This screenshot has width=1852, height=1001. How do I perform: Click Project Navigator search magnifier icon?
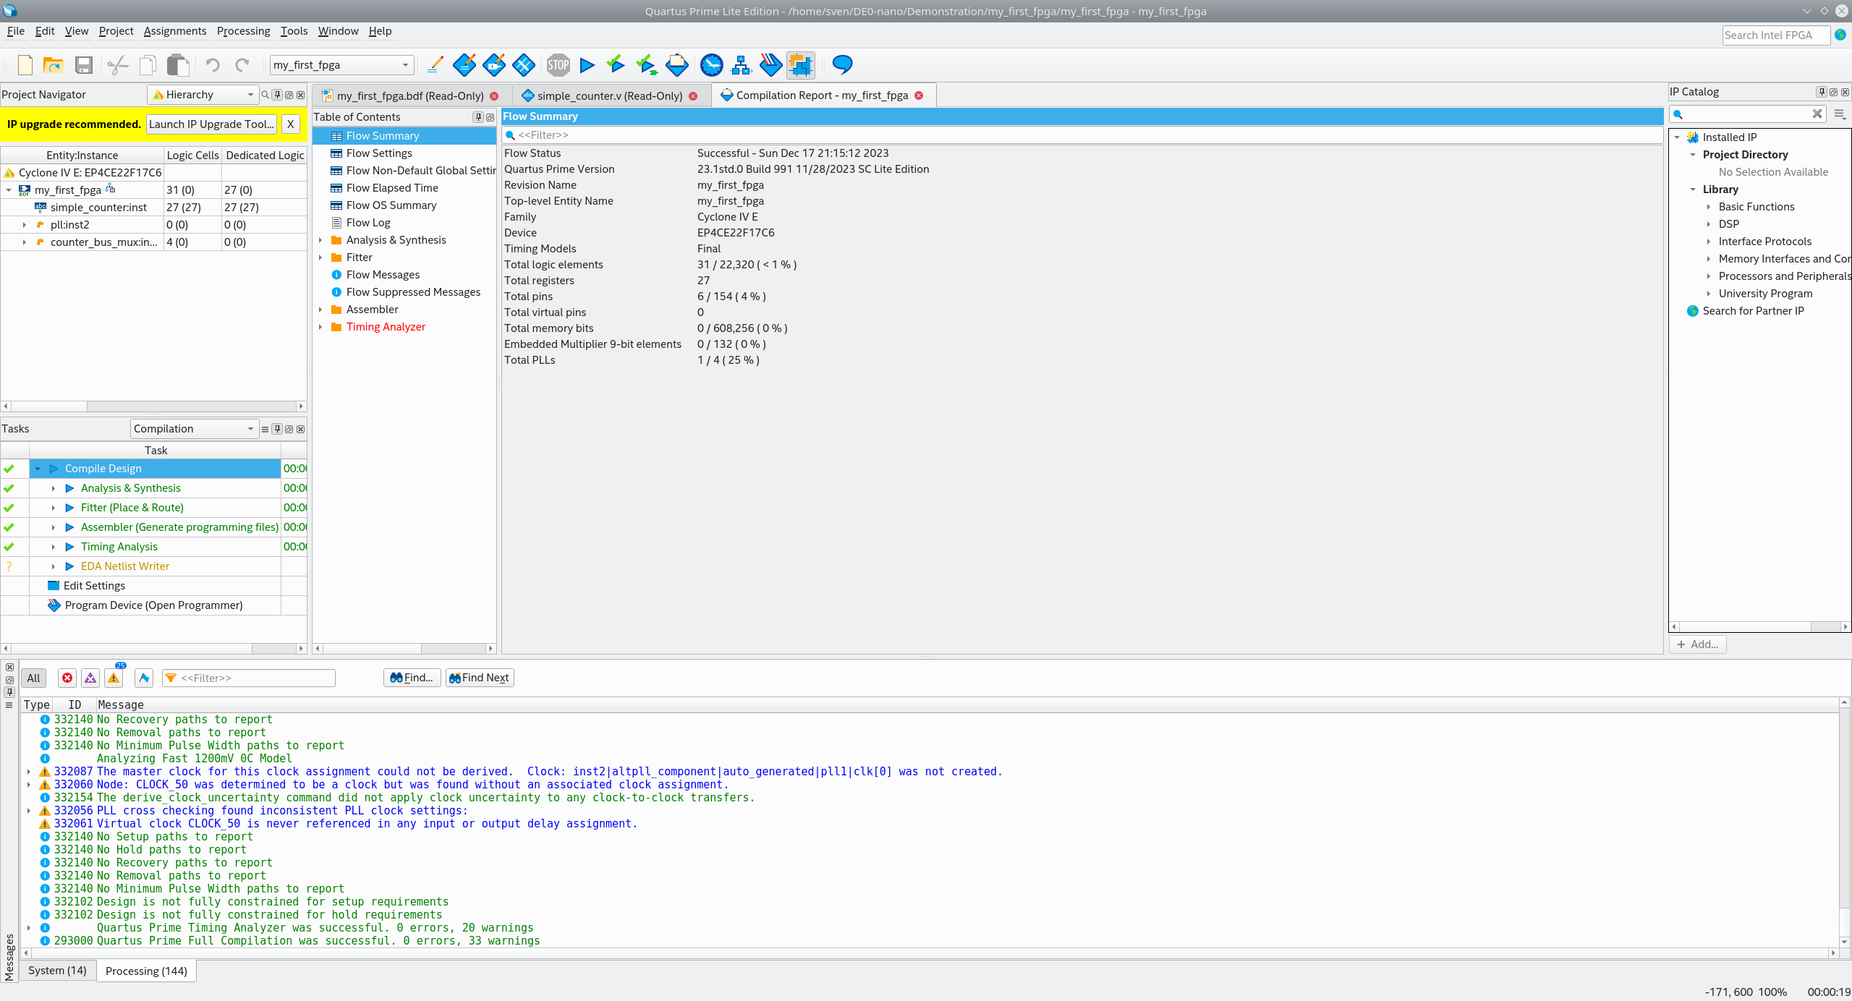[x=266, y=95]
